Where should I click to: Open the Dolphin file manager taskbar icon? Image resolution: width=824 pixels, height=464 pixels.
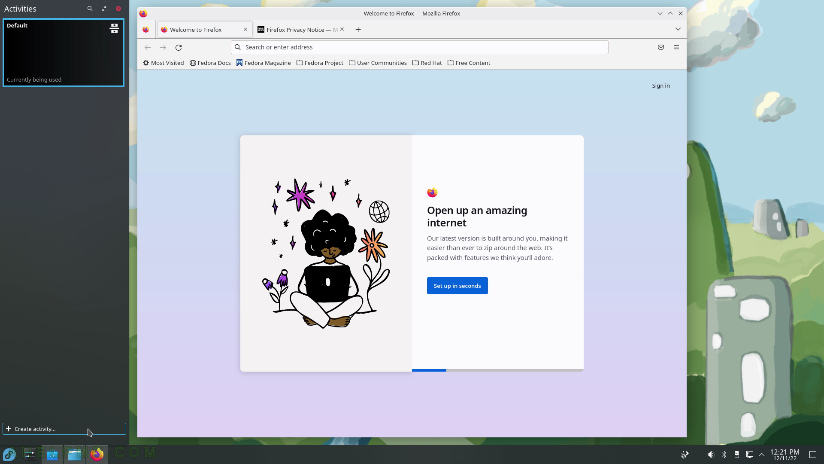[x=75, y=454]
